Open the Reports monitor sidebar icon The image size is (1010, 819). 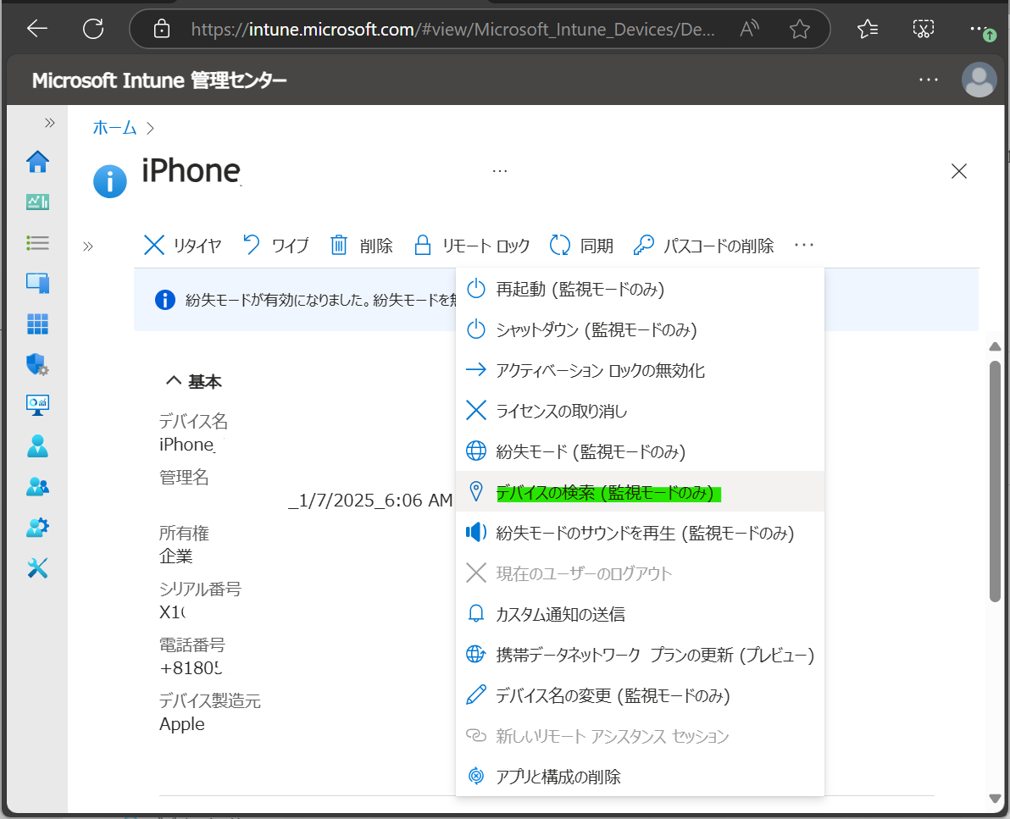[37, 405]
